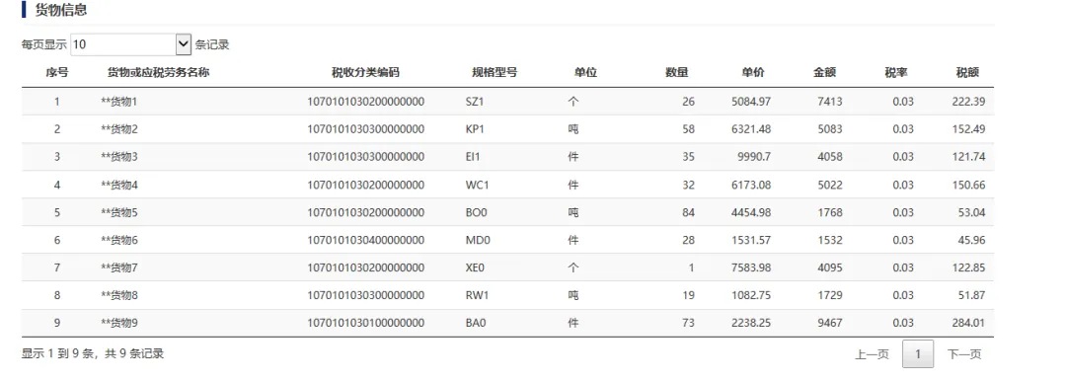
Task: Select page number 1 button
Action: 918,353
